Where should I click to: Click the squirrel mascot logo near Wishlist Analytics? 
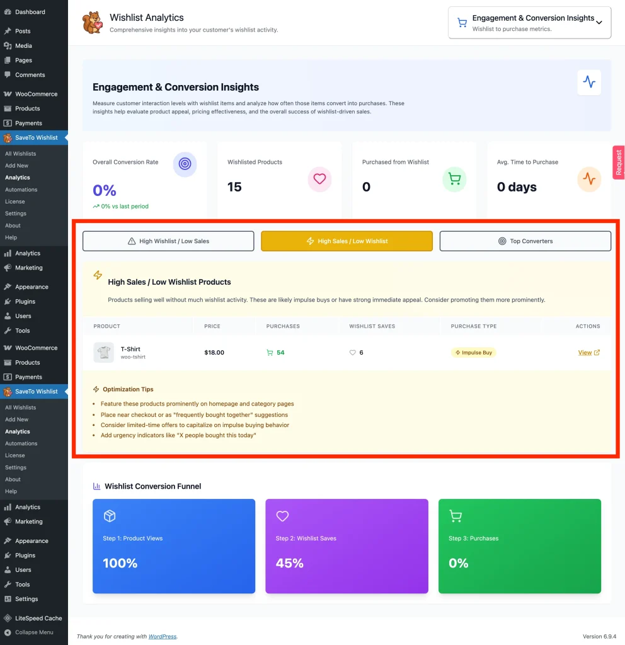[93, 23]
